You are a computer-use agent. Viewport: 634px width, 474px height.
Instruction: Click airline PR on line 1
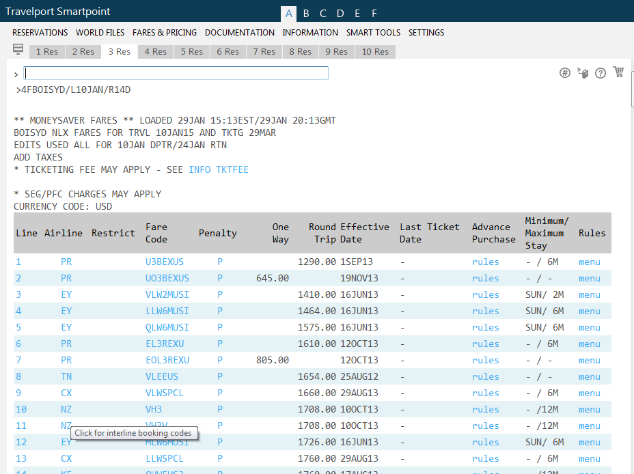pyautogui.click(x=66, y=262)
